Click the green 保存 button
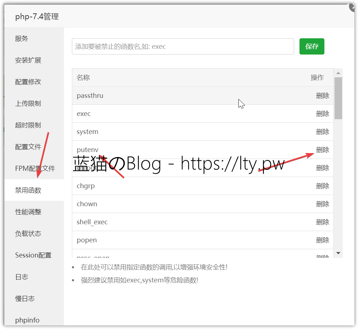This screenshot has width=358, height=329. point(312,47)
